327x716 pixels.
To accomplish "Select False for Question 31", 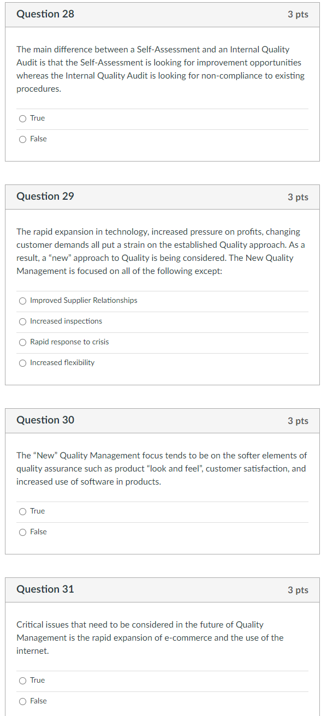I will tap(22, 701).
